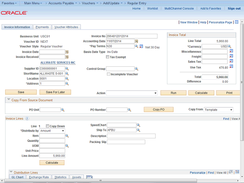Click Supplier ID lookup magnifier icon
Screen dimensions: 244x183
point(67,69)
